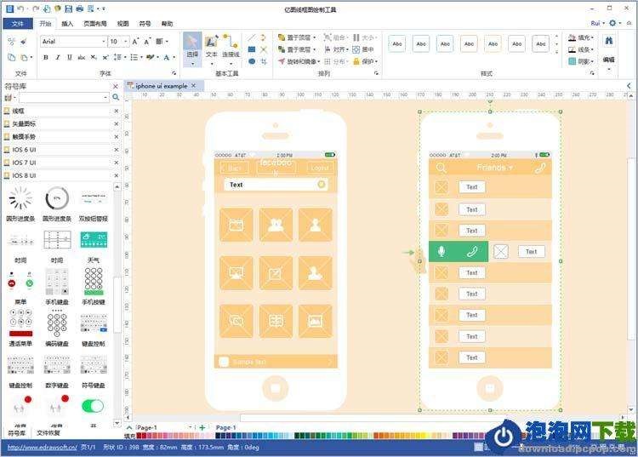This screenshot has height=457, width=638.
Task: Apply subscript formatting
Action: [94, 57]
